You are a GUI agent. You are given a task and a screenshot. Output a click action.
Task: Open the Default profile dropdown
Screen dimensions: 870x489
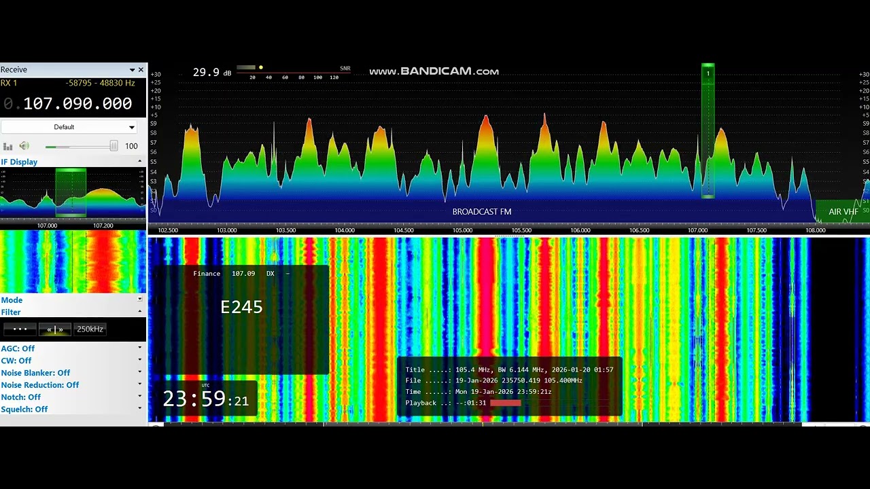tap(69, 127)
